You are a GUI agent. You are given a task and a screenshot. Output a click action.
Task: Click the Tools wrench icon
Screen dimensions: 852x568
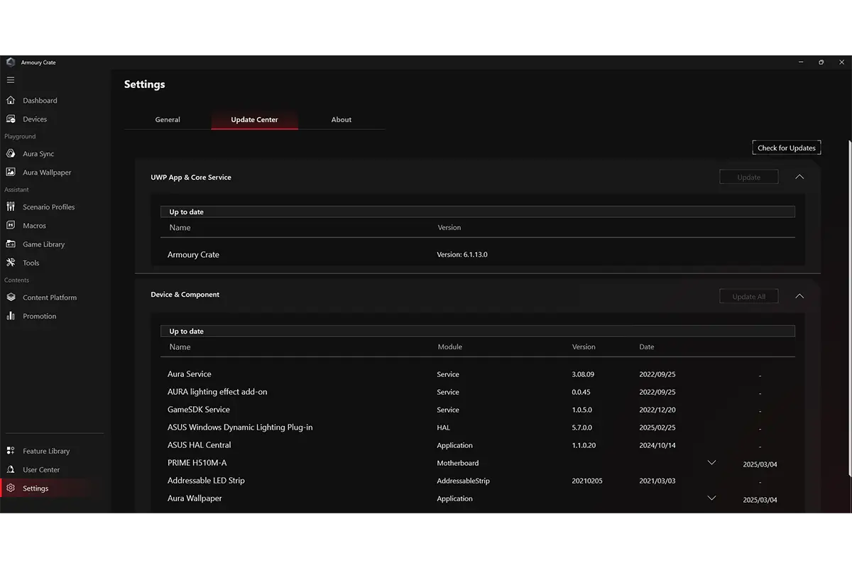[11, 263]
